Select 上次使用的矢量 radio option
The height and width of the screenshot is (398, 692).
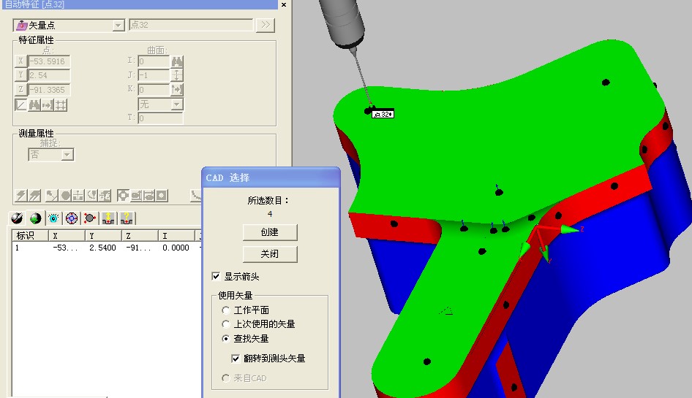[x=226, y=324]
